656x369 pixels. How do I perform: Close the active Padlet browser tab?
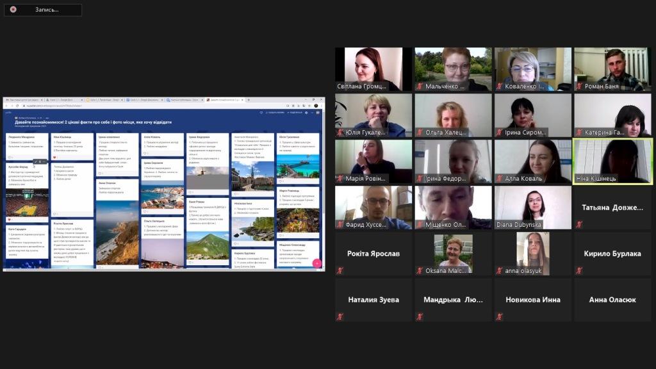pos(242,100)
